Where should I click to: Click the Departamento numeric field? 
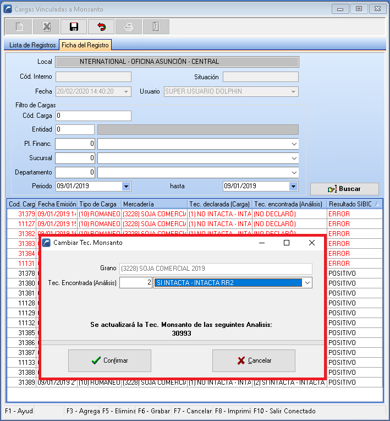(x=75, y=172)
